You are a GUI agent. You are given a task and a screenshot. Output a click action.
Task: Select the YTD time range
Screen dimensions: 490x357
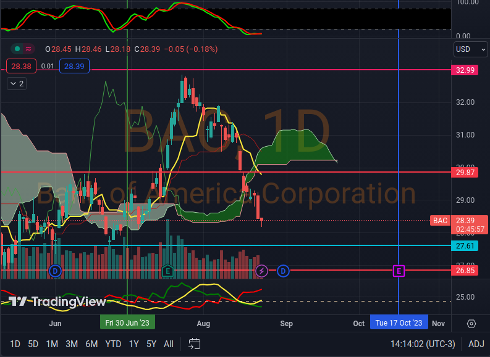click(113, 344)
